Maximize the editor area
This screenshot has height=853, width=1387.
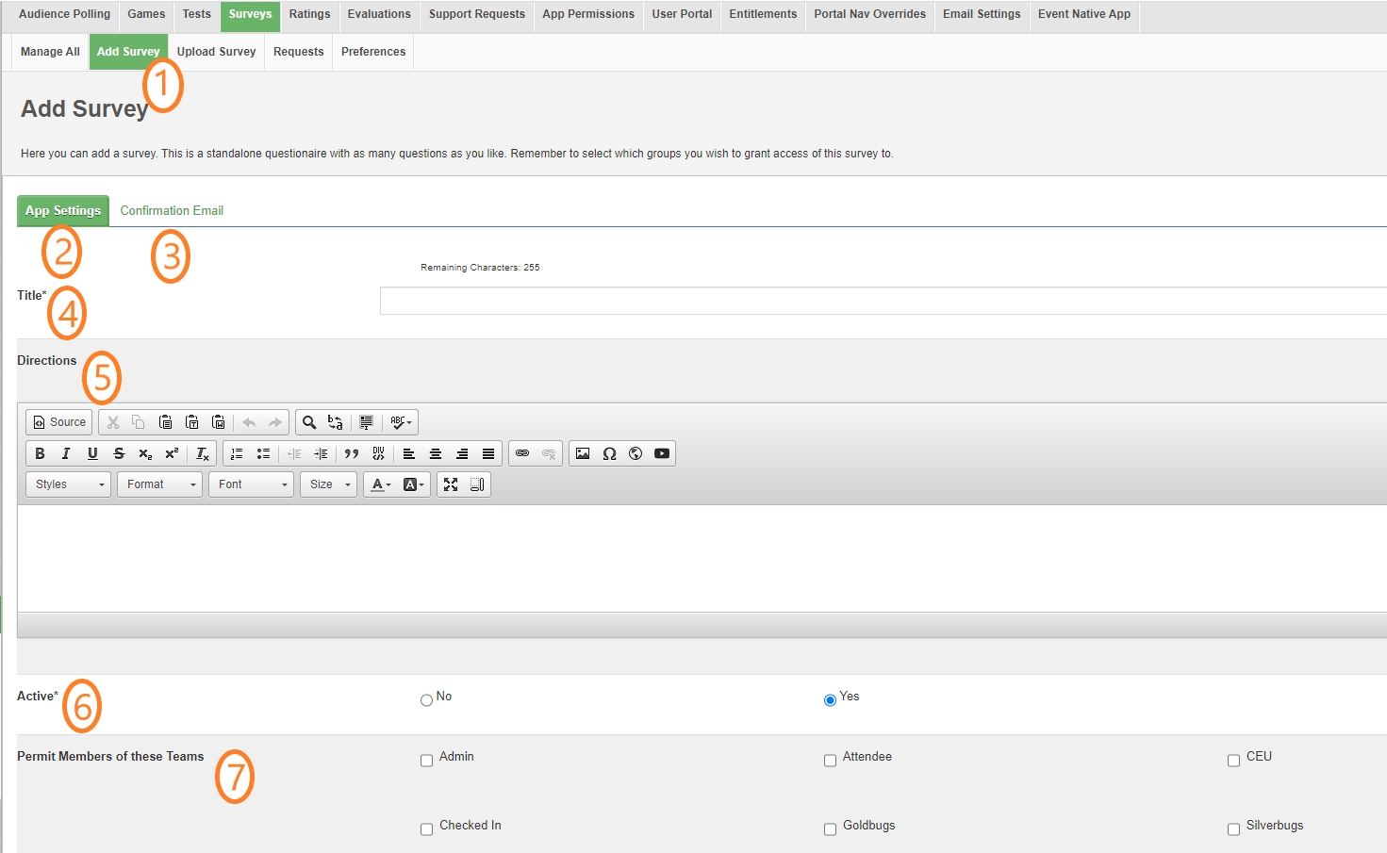tap(451, 484)
